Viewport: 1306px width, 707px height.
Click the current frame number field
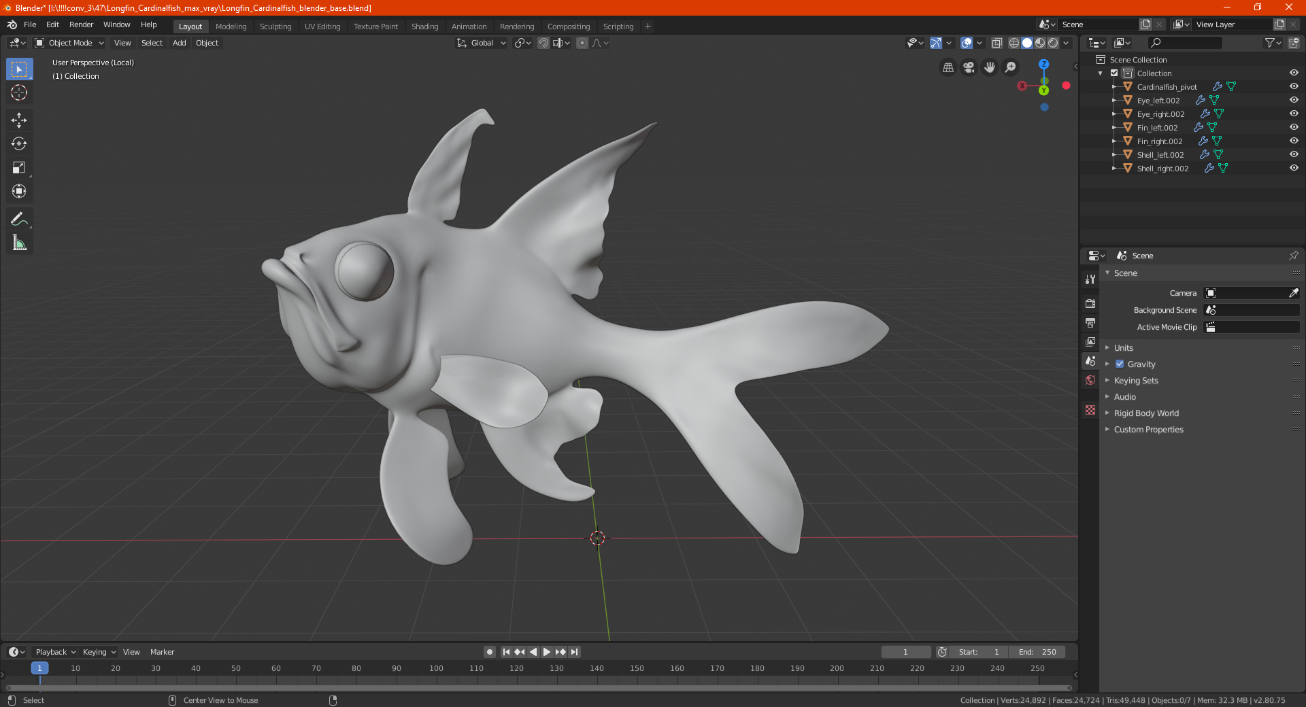(x=906, y=652)
